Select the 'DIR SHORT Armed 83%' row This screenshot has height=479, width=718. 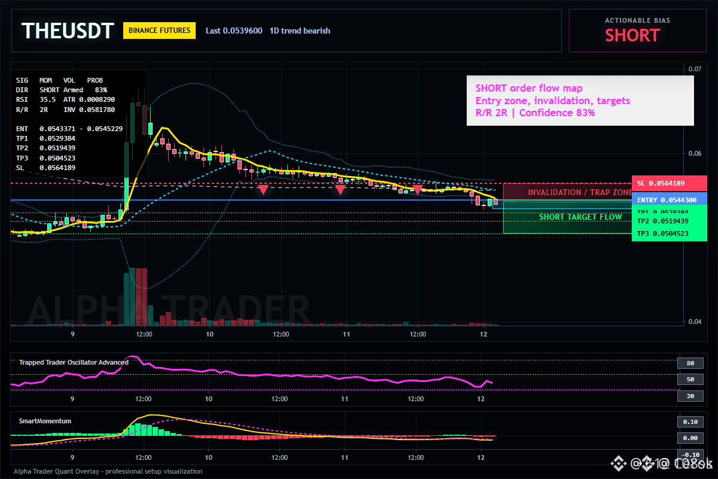(x=62, y=89)
